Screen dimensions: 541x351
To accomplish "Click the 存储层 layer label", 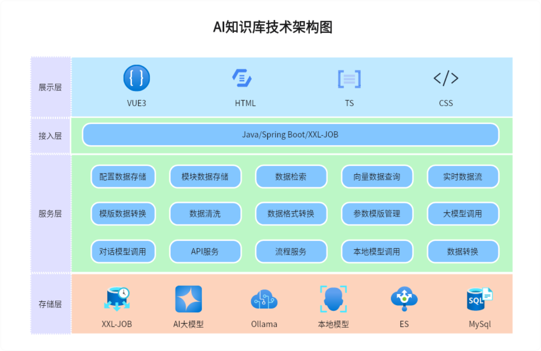I will pyautogui.click(x=50, y=304).
